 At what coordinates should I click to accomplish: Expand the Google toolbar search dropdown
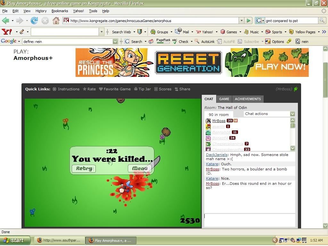point(115,41)
